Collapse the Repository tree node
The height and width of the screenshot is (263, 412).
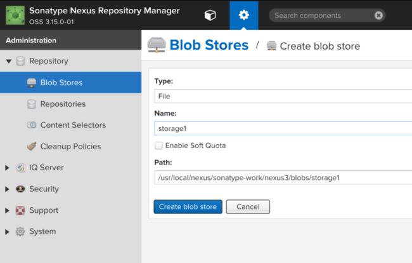coord(9,62)
